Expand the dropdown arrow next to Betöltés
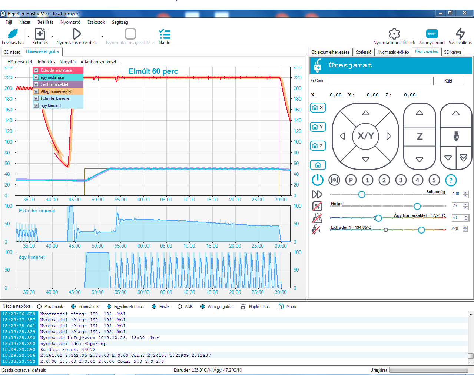The width and height of the screenshot is (474, 375). point(52,37)
